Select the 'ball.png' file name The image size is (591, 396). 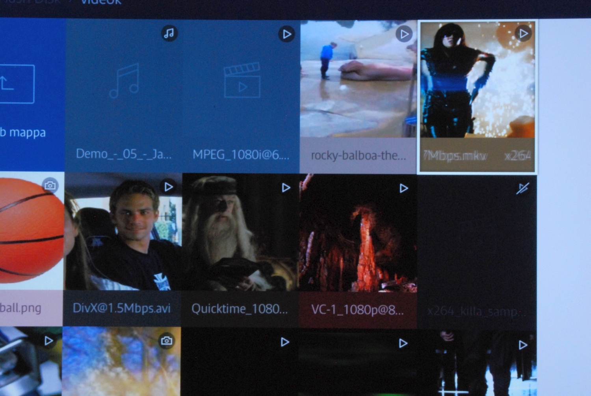(20, 308)
